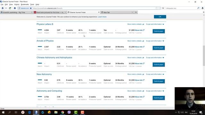
Task: Open File Explorer from the taskbar
Action: click(x=56, y=112)
